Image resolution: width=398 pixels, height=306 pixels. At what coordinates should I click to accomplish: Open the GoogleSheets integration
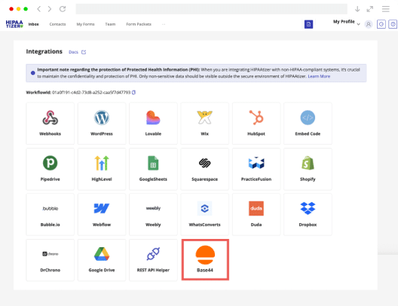click(153, 169)
